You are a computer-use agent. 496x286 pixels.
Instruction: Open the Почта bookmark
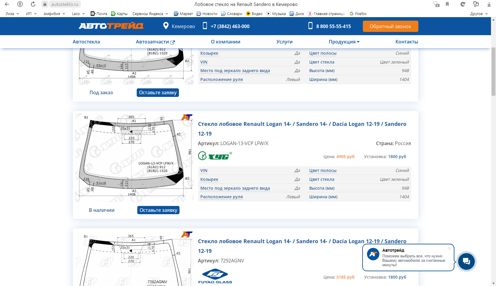pyautogui.click(x=99, y=14)
